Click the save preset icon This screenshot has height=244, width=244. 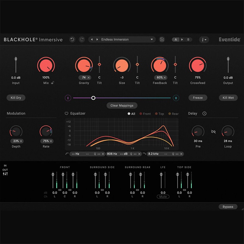pyautogui.click(x=162, y=40)
